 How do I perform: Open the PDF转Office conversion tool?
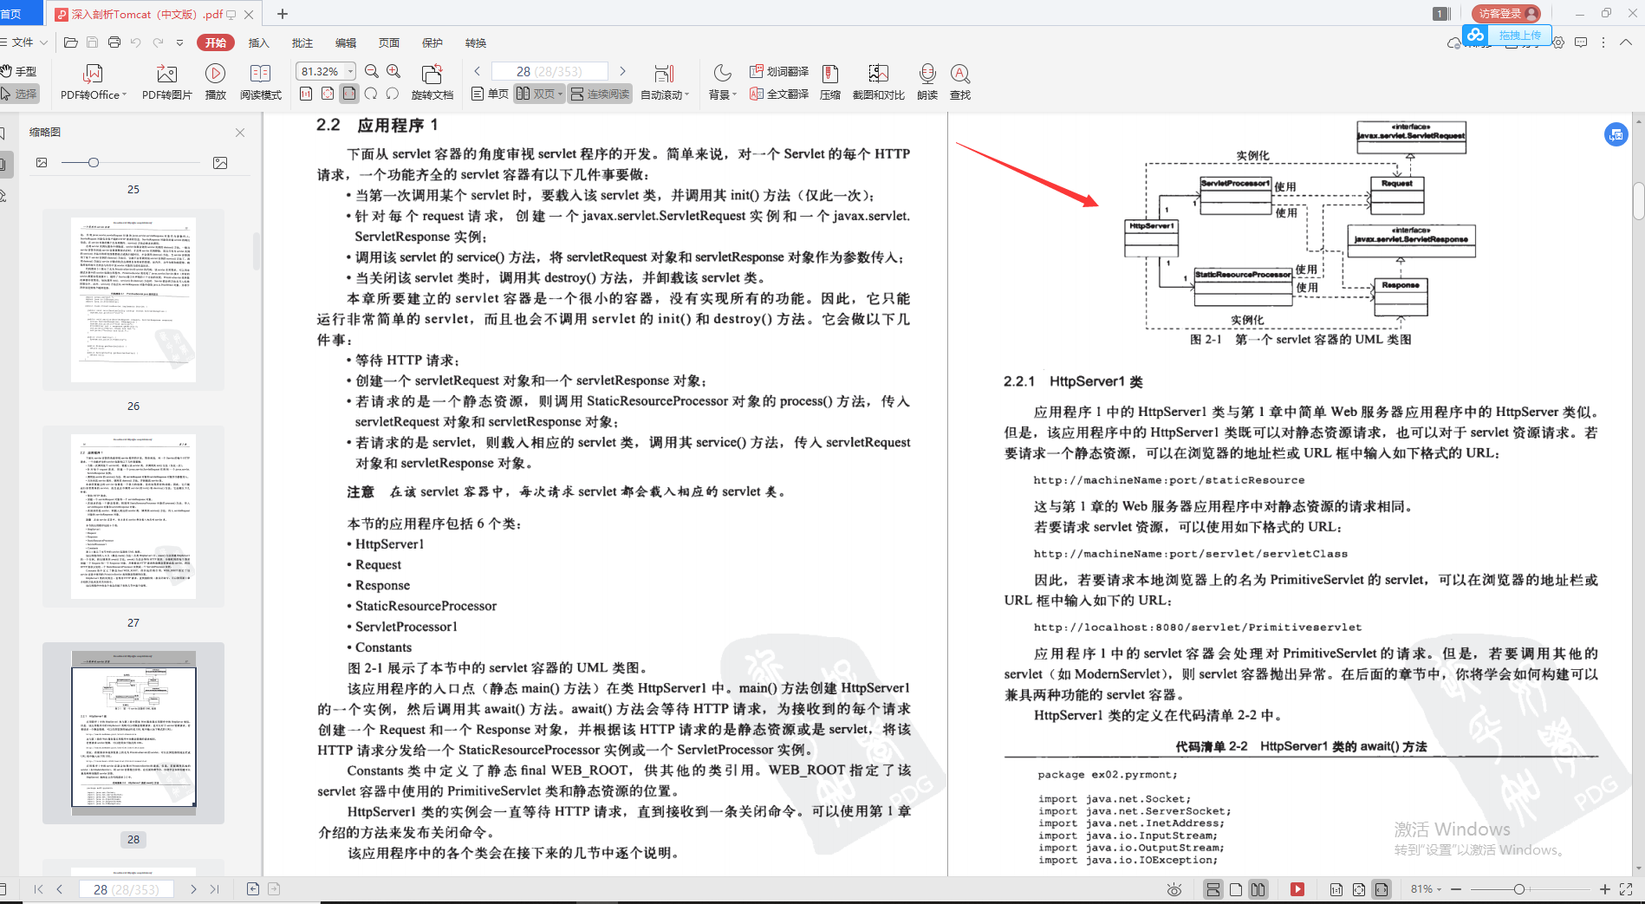click(x=92, y=81)
